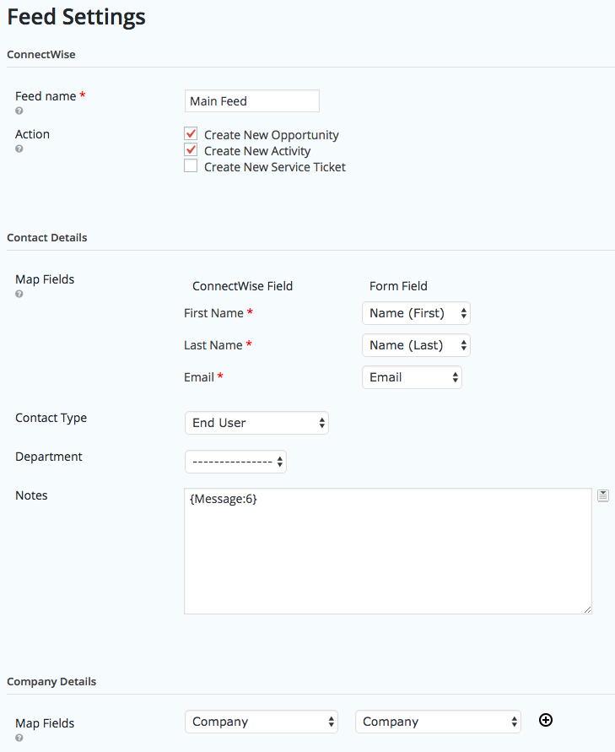615x752 pixels.
Task: Click the Email label in the ConnectWise Field column
Action: (199, 377)
